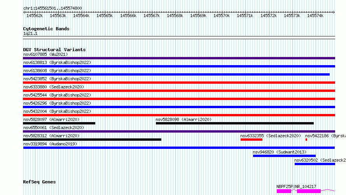The height and width of the screenshot is (195, 346).
Task: Click the nsv3319894 (Audano2019) blue bar
Action: [x=179, y=148]
